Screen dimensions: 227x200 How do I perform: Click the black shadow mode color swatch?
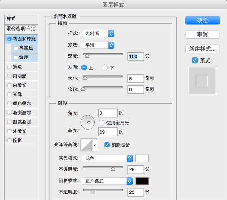click(142, 181)
